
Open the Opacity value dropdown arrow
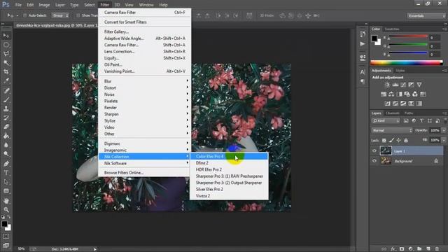[x=444, y=130]
